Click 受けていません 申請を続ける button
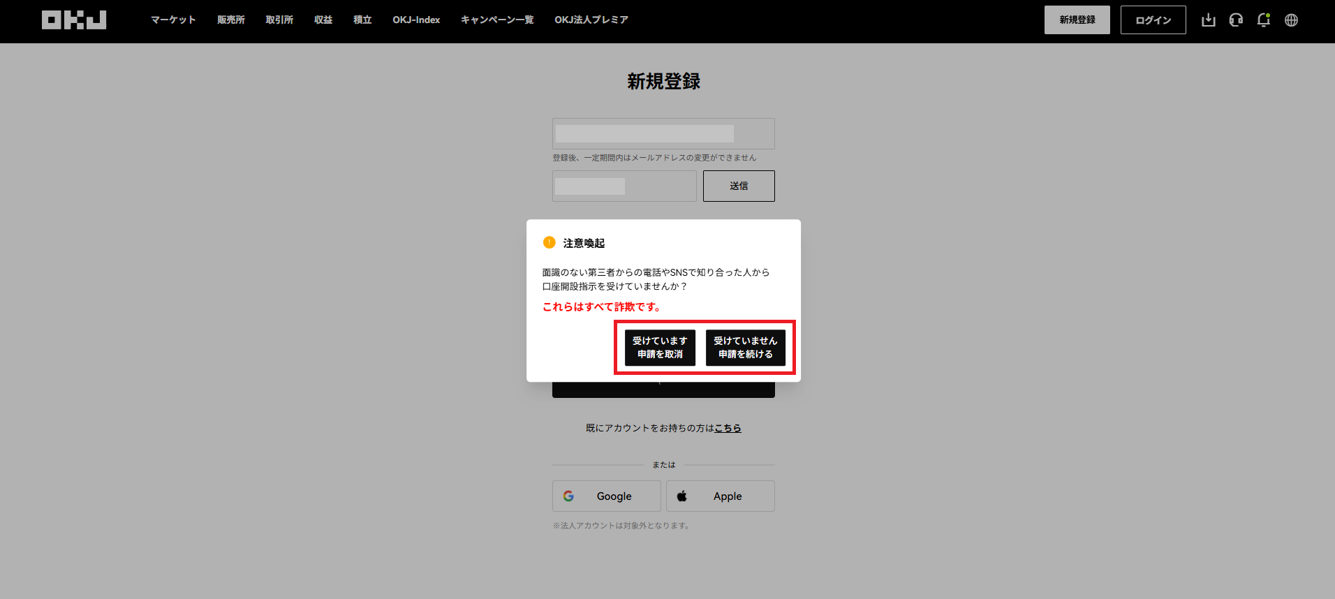This screenshot has width=1335, height=599. point(746,348)
